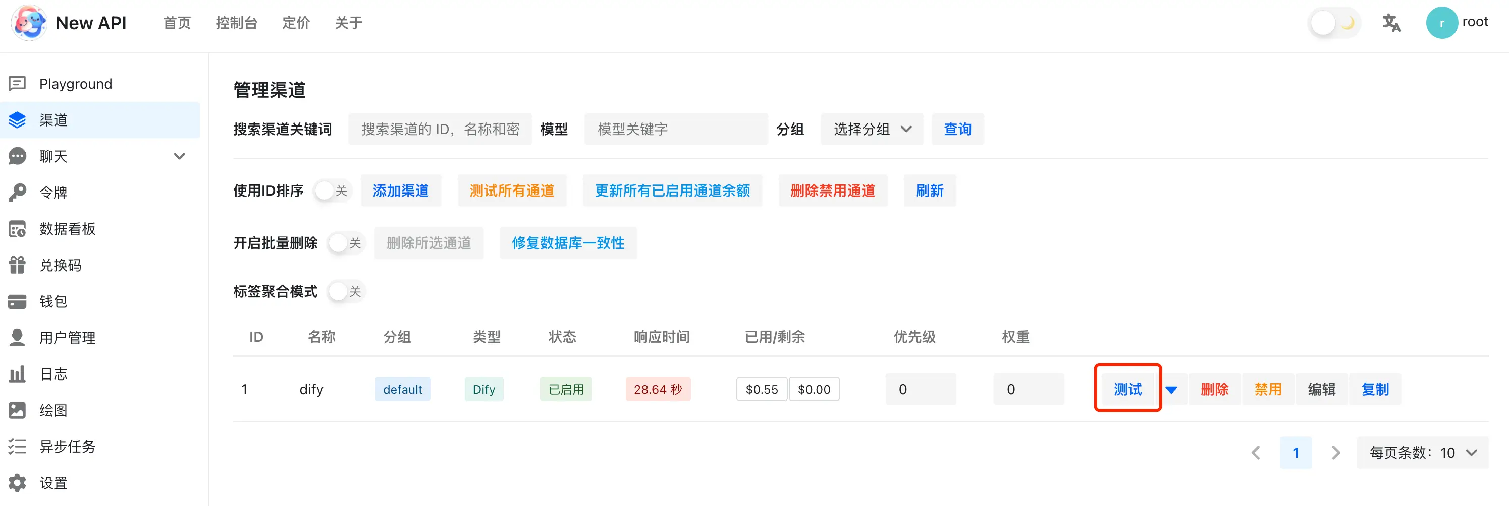Open 每页条数 page size dropdown

[1422, 452]
